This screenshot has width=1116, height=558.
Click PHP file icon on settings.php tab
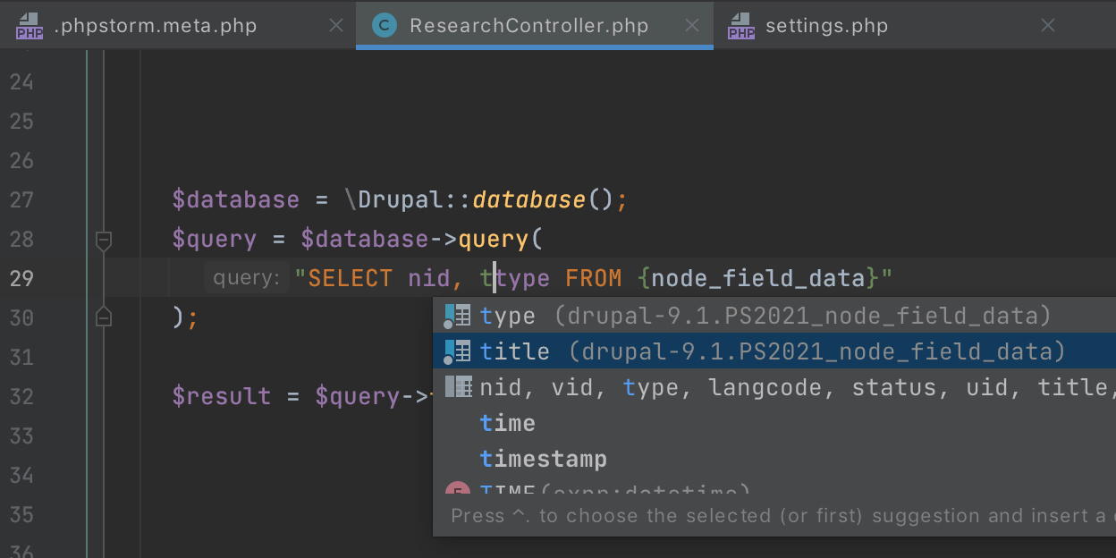[740, 26]
